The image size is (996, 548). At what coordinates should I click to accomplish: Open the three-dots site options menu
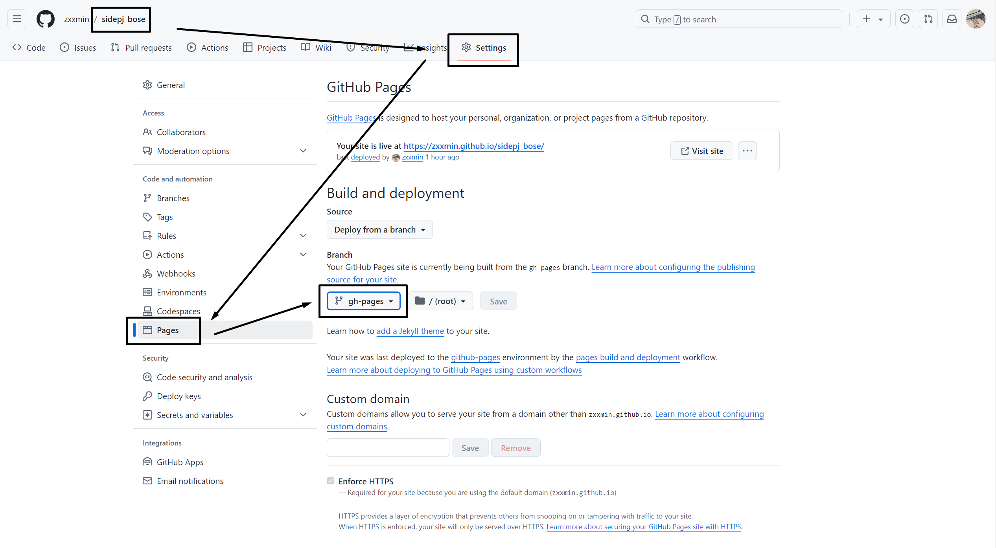[x=747, y=151]
